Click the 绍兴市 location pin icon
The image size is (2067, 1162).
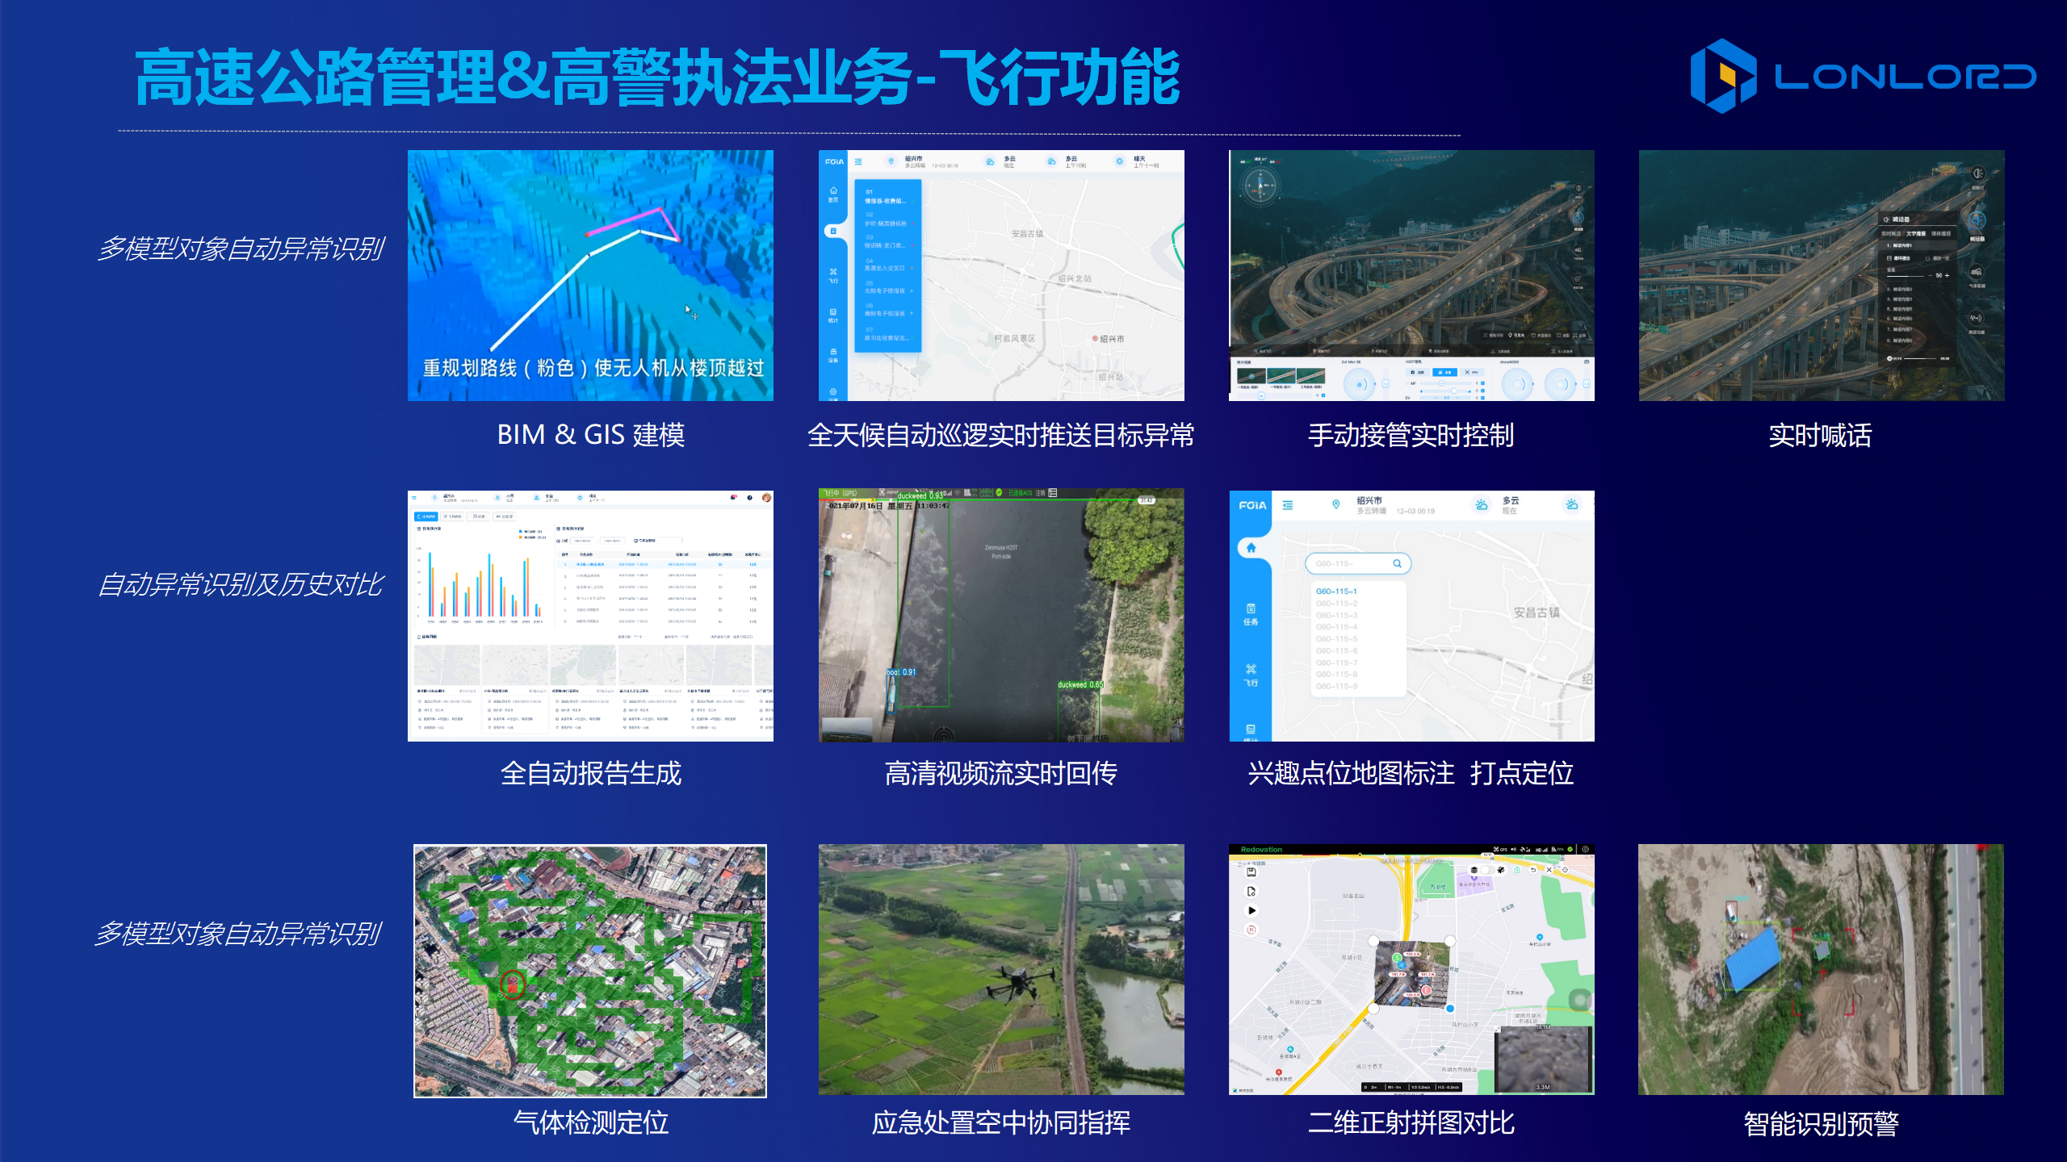coord(1336,504)
